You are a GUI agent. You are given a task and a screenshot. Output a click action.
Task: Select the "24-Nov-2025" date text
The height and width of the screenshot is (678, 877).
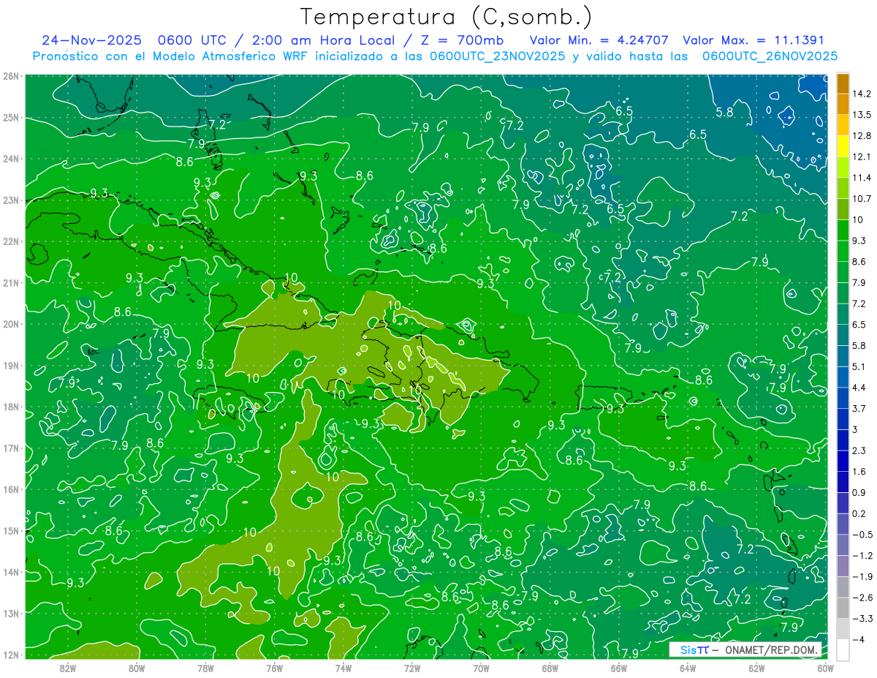(x=91, y=40)
